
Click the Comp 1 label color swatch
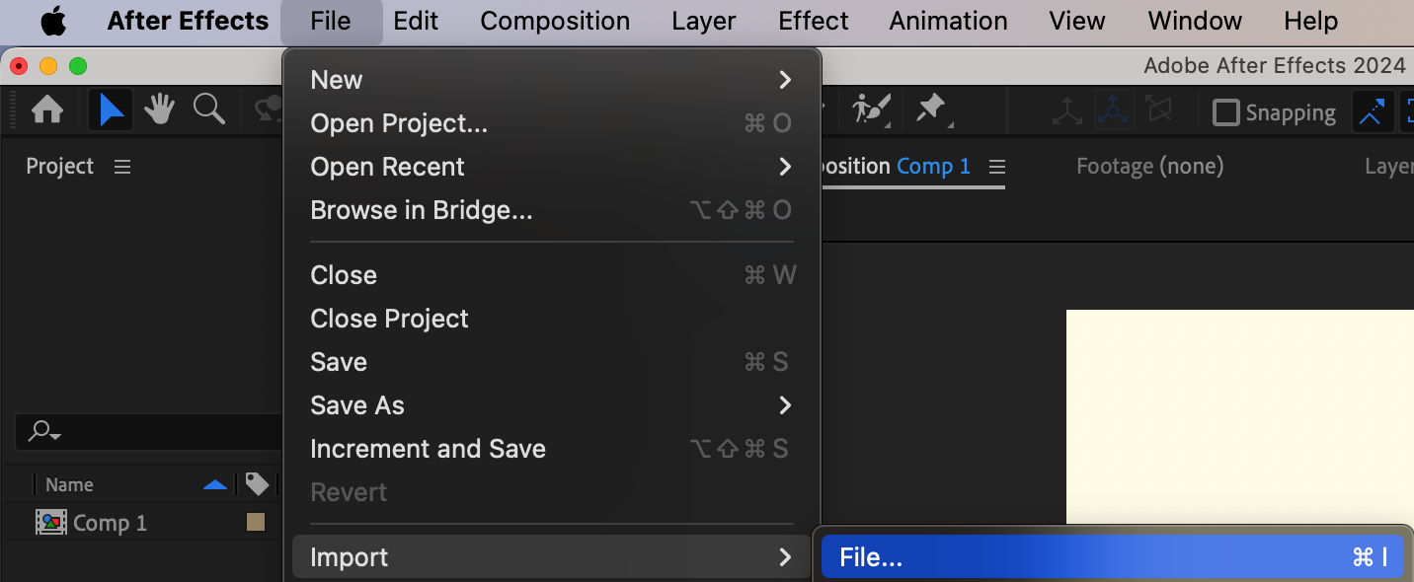(256, 522)
